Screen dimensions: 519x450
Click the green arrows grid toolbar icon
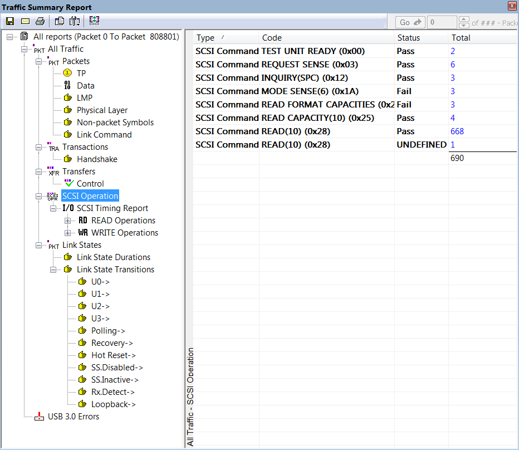[94, 21]
